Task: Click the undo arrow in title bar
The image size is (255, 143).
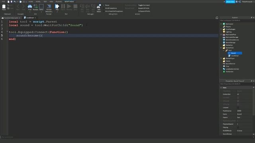Action: [15, 2]
